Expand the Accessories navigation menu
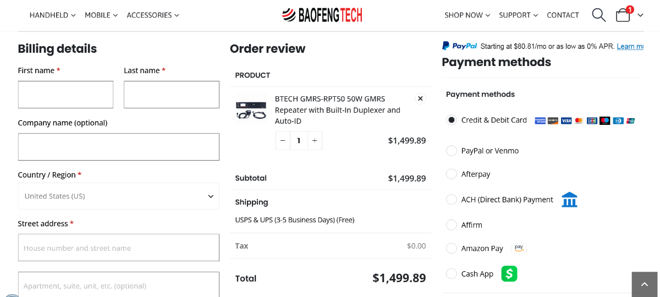Image resolution: width=660 pixels, height=297 pixels. pos(152,15)
